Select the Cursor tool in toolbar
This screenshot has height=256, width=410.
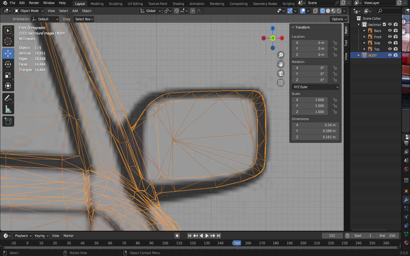point(8,41)
